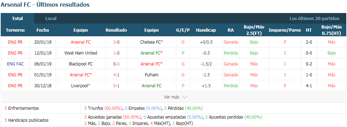Viewport: 347px width, 127px height.
Task: Open ENG PR tournament on 20/01/19 row
Action: click(x=15, y=42)
